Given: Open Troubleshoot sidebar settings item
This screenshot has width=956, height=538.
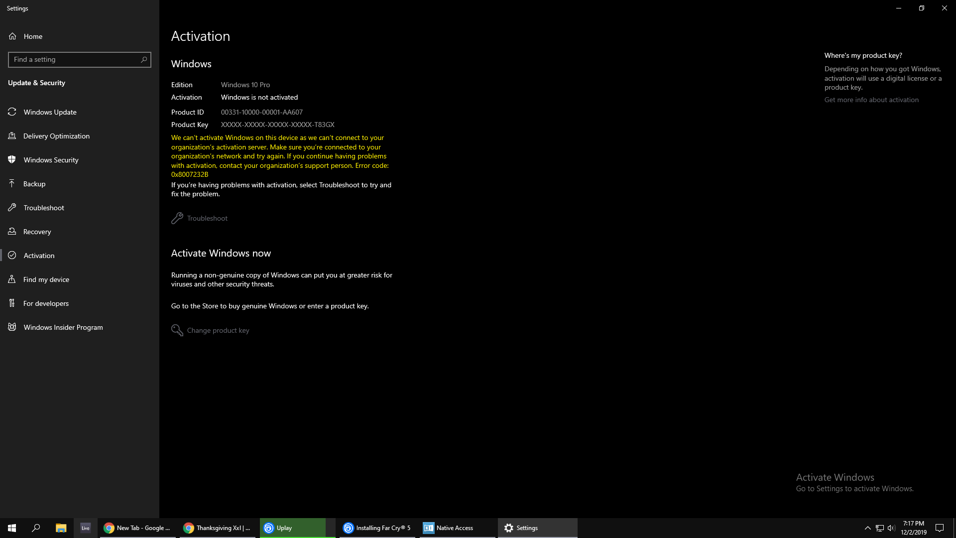Looking at the screenshot, I should (x=43, y=207).
